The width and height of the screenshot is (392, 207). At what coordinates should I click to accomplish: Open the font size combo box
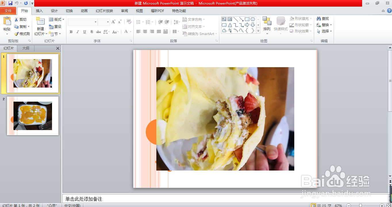pos(104,22)
